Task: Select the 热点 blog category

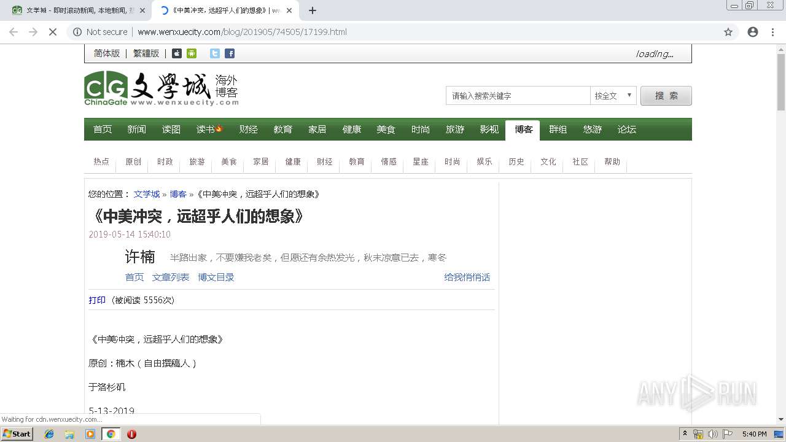Action: coord(101,161)
